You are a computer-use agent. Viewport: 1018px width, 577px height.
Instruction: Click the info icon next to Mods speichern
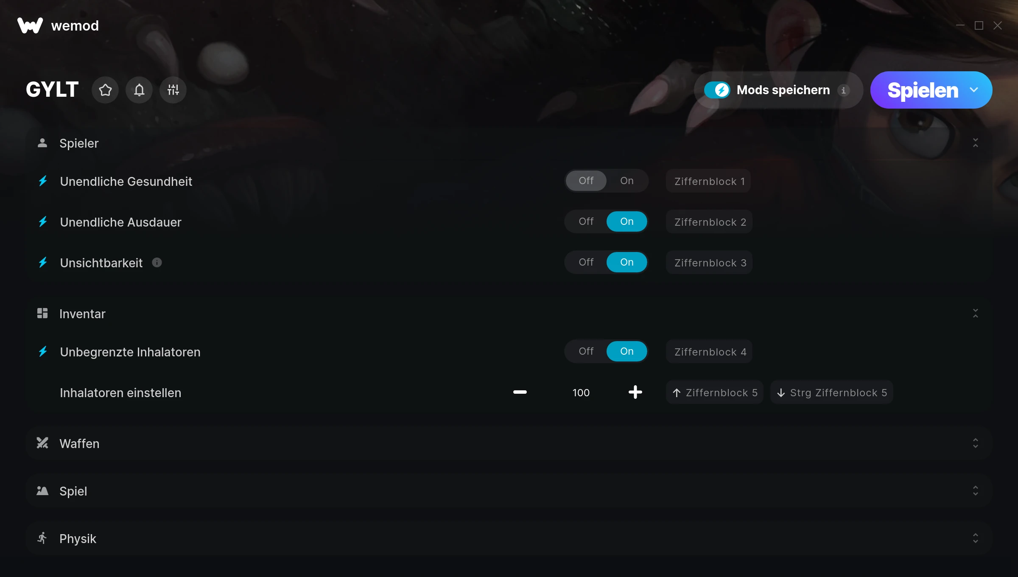(844, 90)
